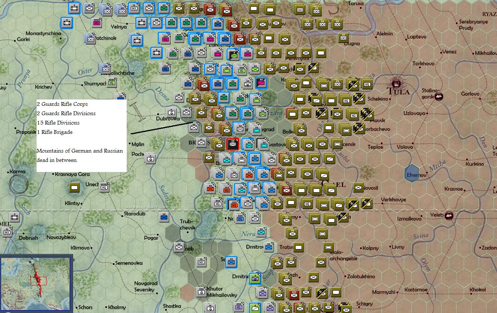Click the Verkhovye town label
Image resolution: width=497 pixels, height=313 pixels.
[x=393, y=200]
